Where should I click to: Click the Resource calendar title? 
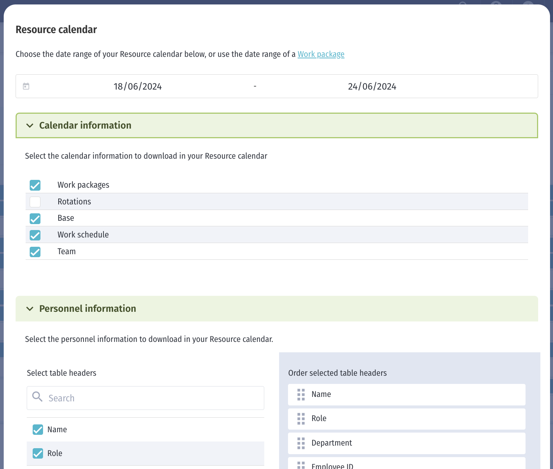pos(56,30)
